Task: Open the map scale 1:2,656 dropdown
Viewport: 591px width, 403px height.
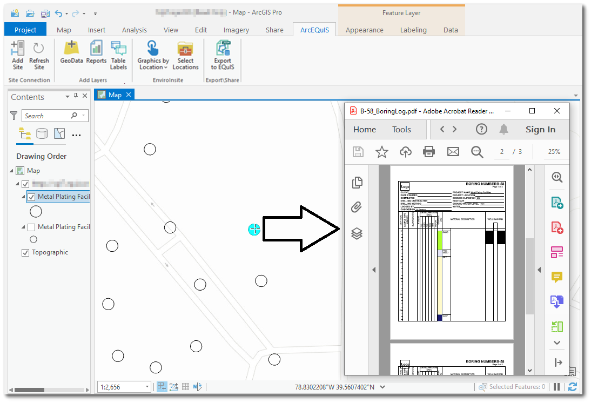Action: [x=147, y=387]
